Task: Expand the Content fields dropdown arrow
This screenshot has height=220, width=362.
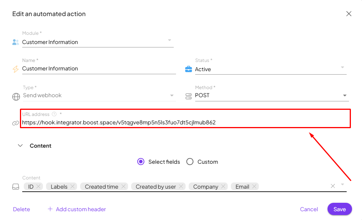Action: 342,184
